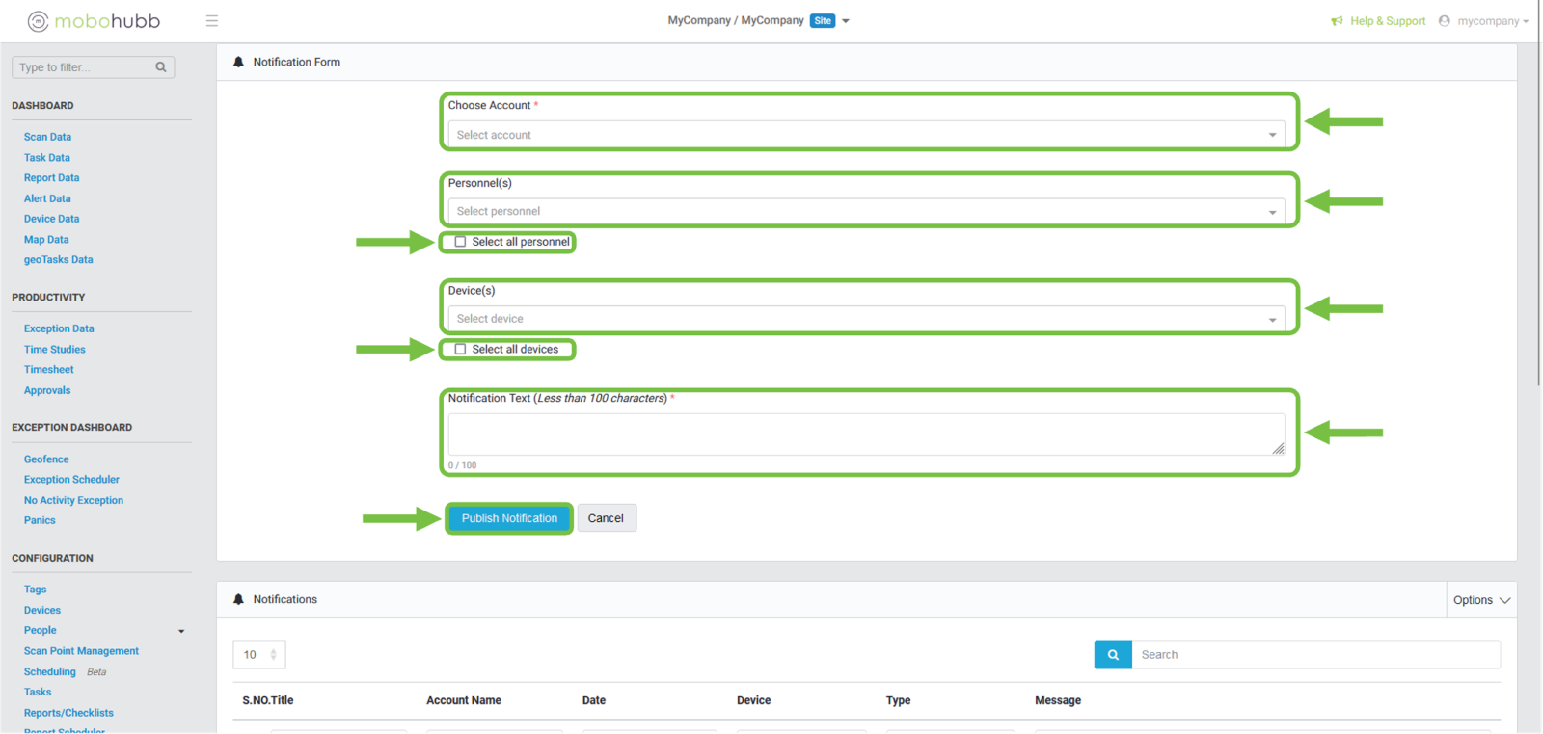Open the Select account dropdown

(x=865, y=135)
